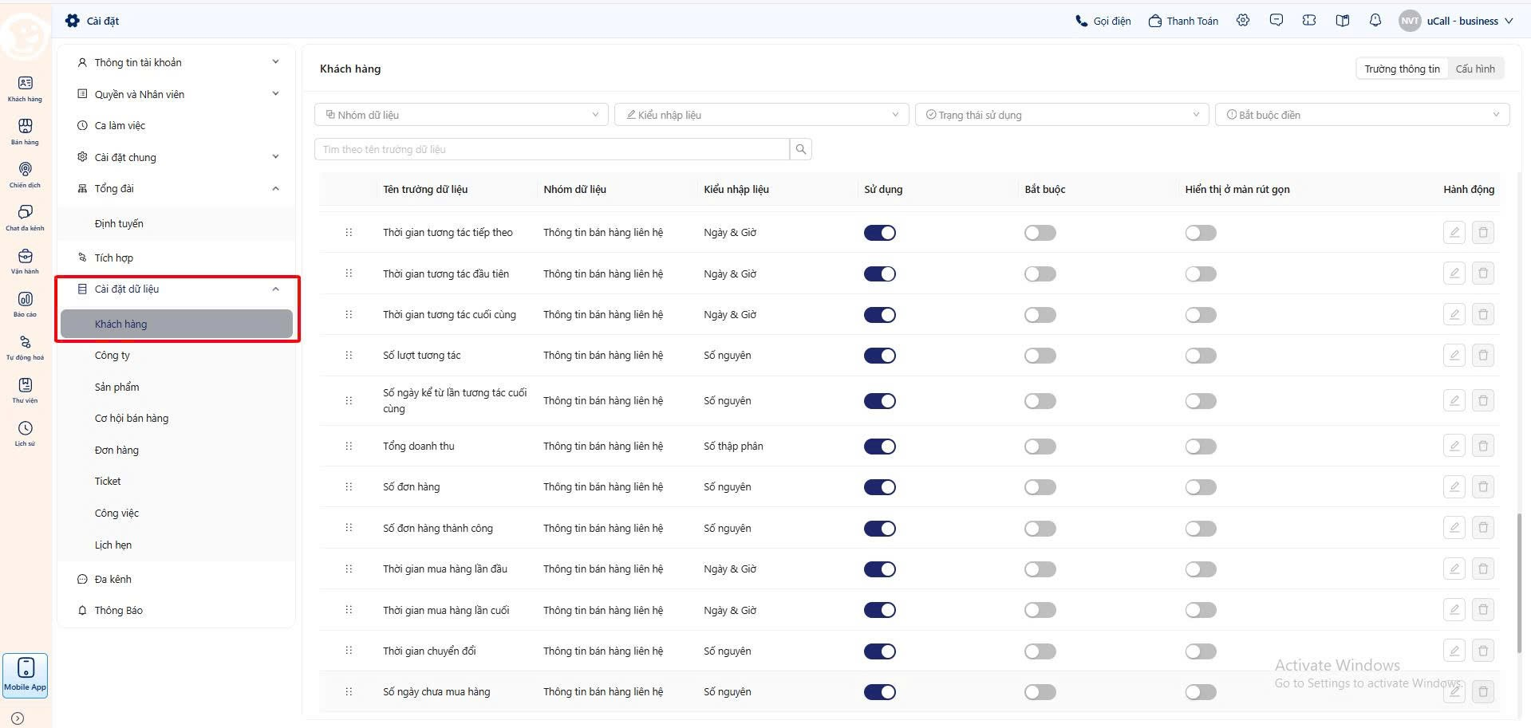This screenshot has height=728, width=1531.
Task: Open the Mobile App icon
Action: [26, 675]
